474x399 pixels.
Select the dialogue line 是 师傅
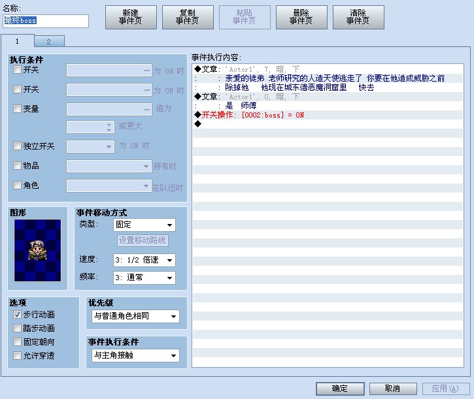(328, 106)
